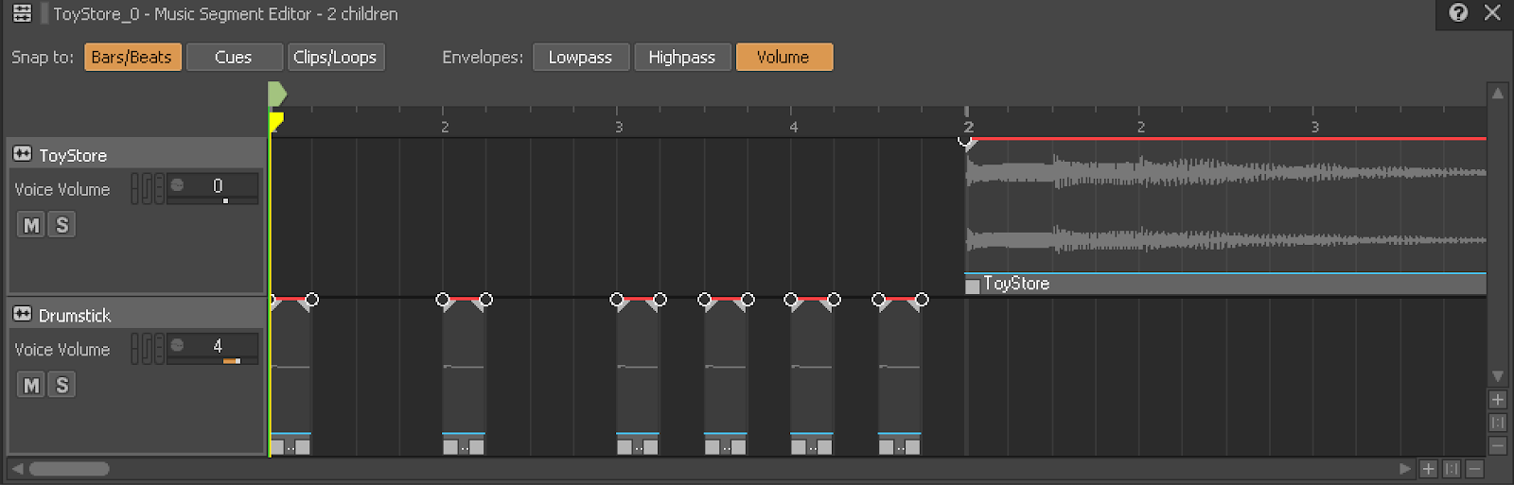This screenshot has height=485, width=1514.
Task: Reset horizontal zoom with the fit icon
Action: pyautogui.click(x=1452, y=469)
